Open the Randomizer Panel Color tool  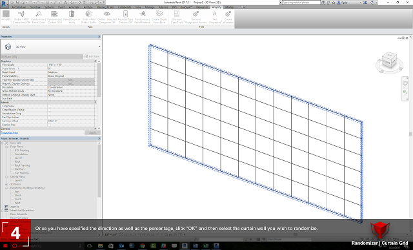(x=39, y=17)
